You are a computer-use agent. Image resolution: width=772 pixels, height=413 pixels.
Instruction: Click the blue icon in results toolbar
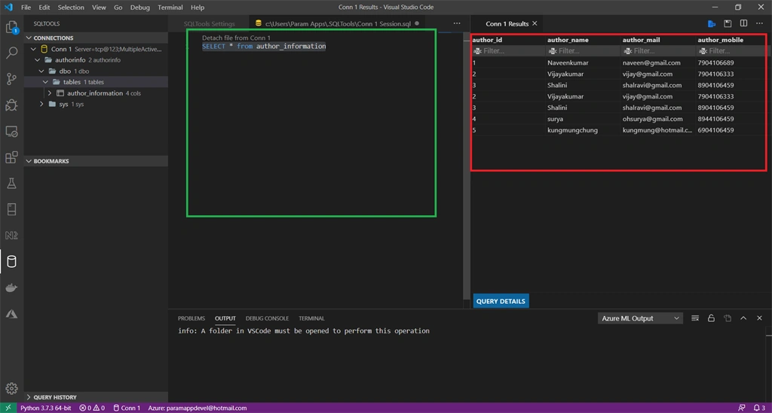pos(712,23)
